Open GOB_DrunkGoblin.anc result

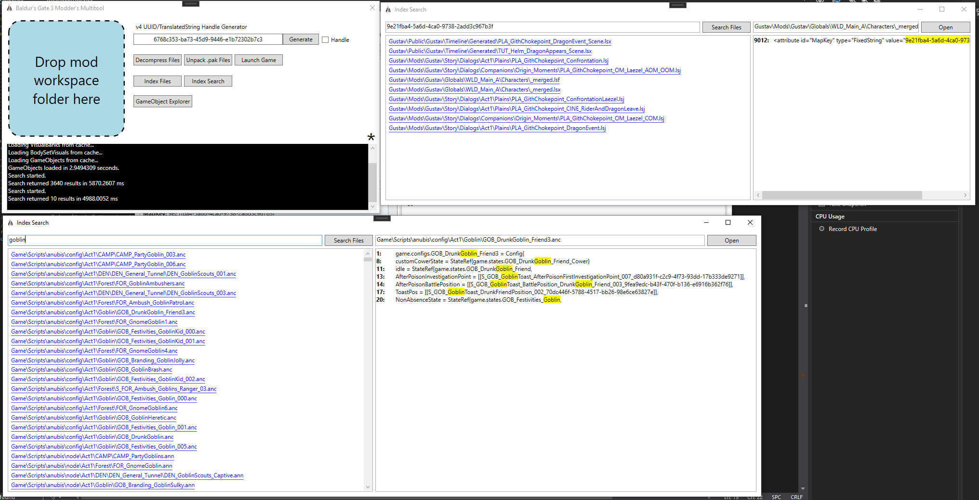(93, 437)
